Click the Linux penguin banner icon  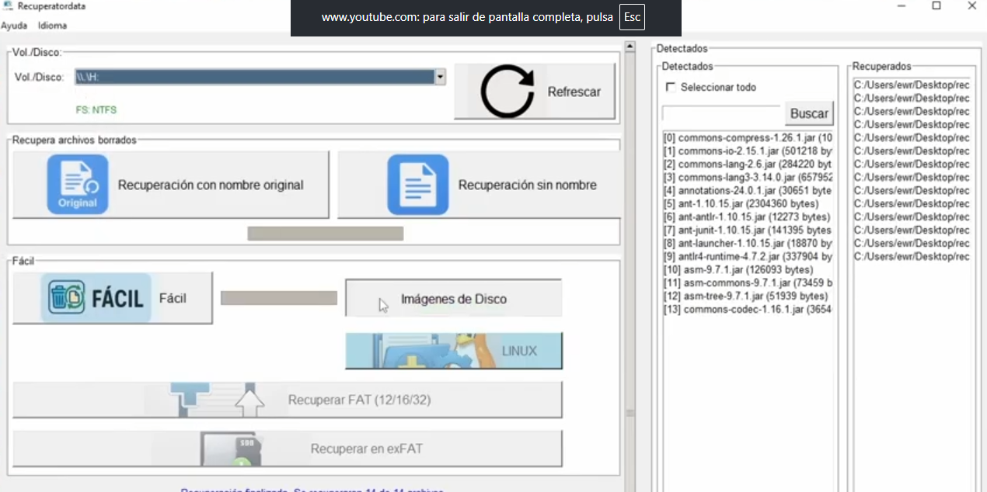[453, 351]
